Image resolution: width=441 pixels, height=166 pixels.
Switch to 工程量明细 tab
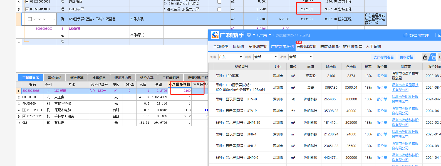[171, 78]
